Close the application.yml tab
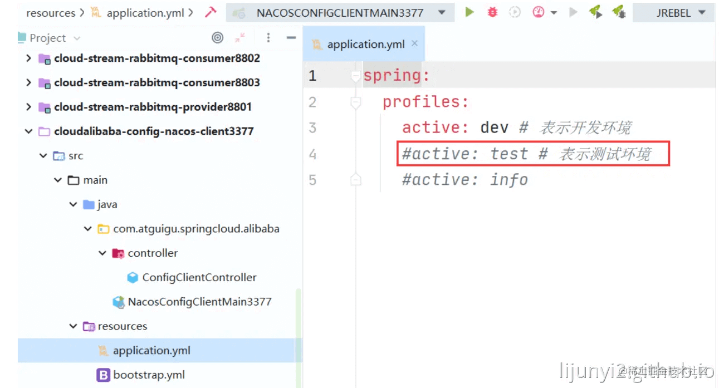 tap(414, 43)
